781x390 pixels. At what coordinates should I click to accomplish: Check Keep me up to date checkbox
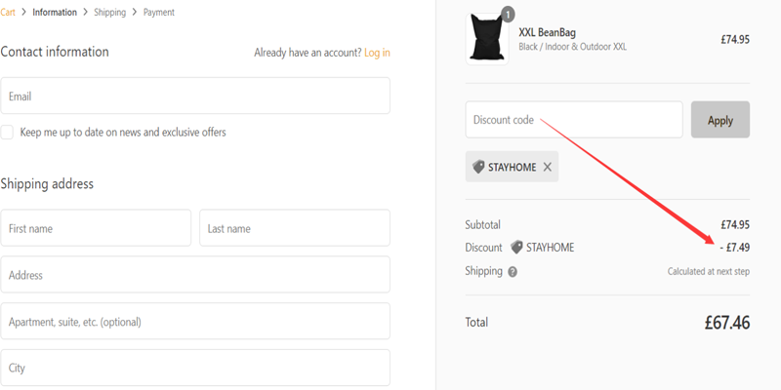click(7, 133)
